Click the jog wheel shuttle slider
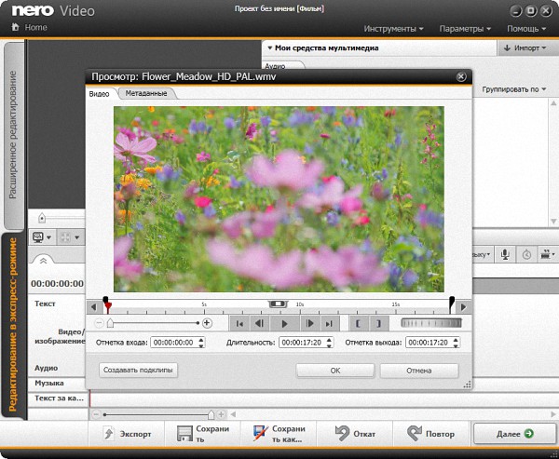The height and width of the screenshot is (459, 559). [429, 323]
